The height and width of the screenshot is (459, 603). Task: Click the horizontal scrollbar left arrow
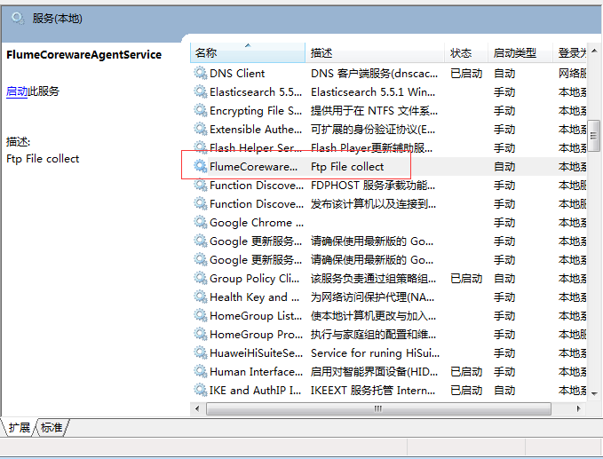[197, 408]
